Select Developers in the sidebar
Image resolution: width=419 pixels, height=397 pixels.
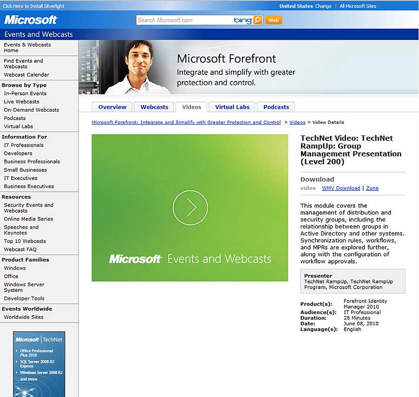pos(18,153)
